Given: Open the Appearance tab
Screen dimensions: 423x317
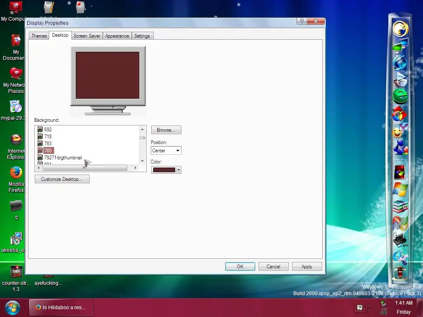Looking at the screenshot, I should tap(117, 36).
